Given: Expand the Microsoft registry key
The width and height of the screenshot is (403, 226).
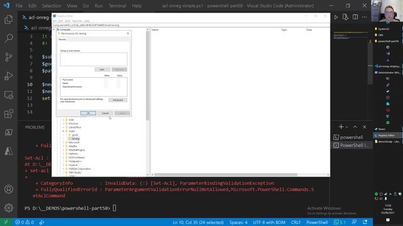Looking at the screenshot, I should click(64, 143).
